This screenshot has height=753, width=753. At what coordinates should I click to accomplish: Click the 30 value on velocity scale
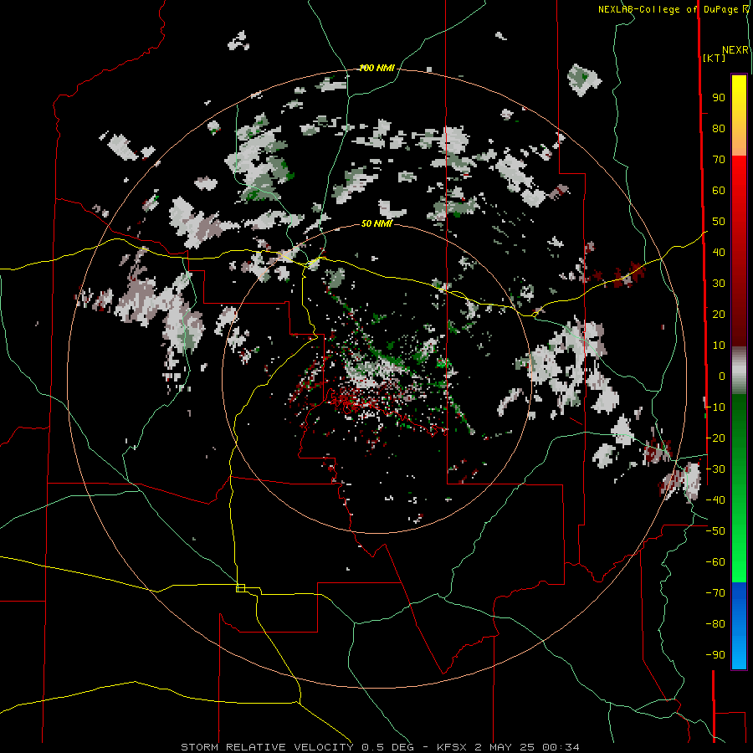tap(719, 284)
